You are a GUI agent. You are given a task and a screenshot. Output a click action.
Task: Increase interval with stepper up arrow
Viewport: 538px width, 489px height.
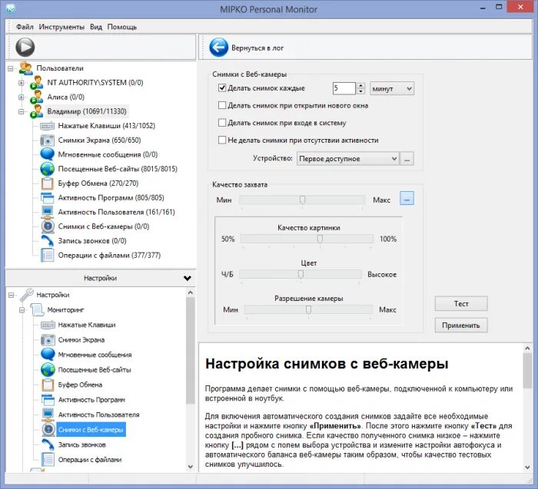click(360, 86)
